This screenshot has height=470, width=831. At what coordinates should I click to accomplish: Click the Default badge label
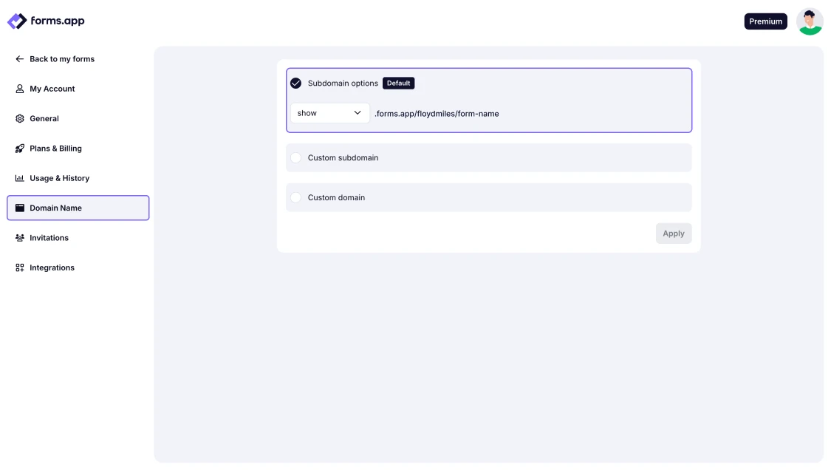pyautogui.click(x=398, y=84)
